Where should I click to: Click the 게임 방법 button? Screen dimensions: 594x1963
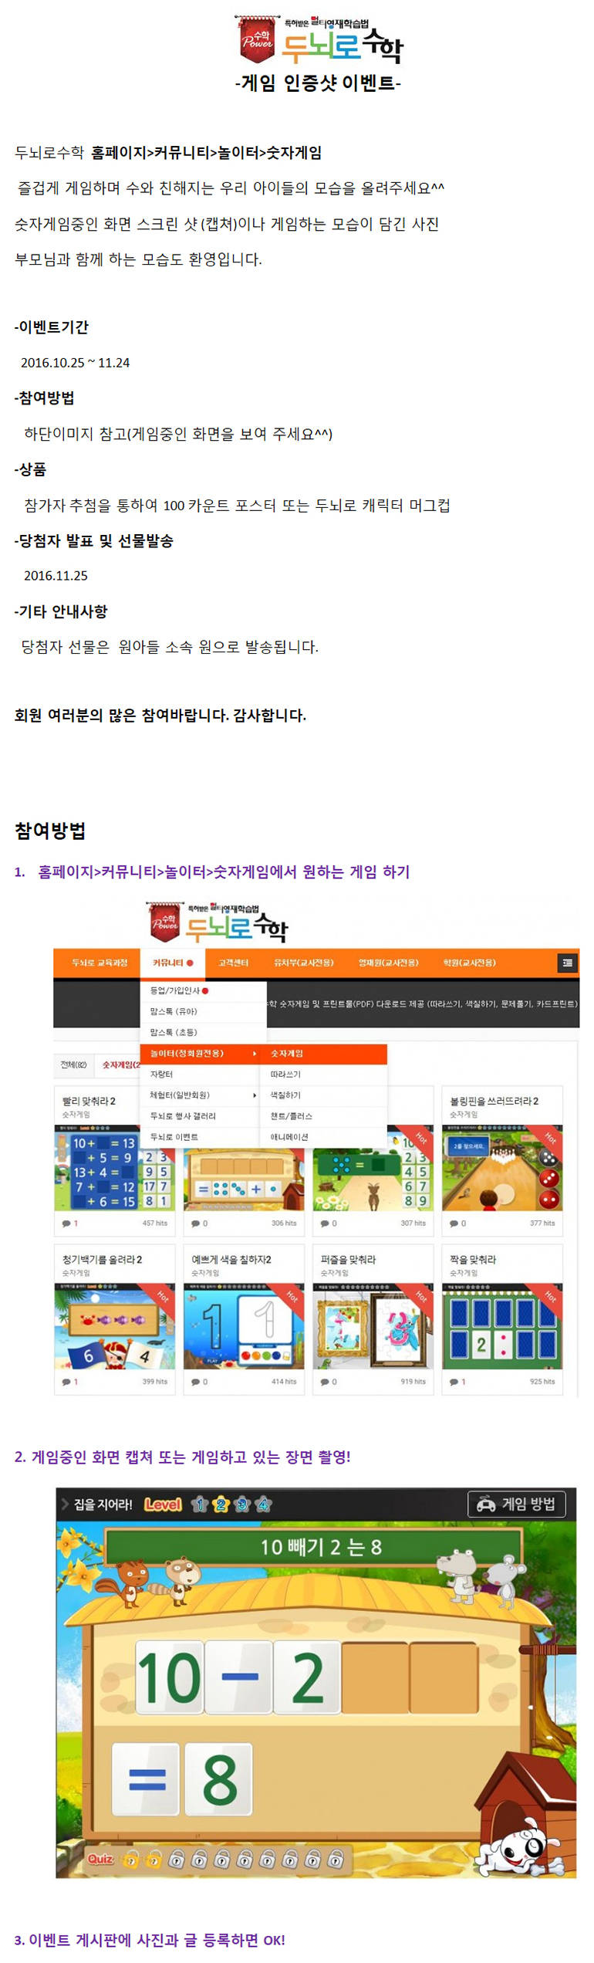coord(517,1504)
